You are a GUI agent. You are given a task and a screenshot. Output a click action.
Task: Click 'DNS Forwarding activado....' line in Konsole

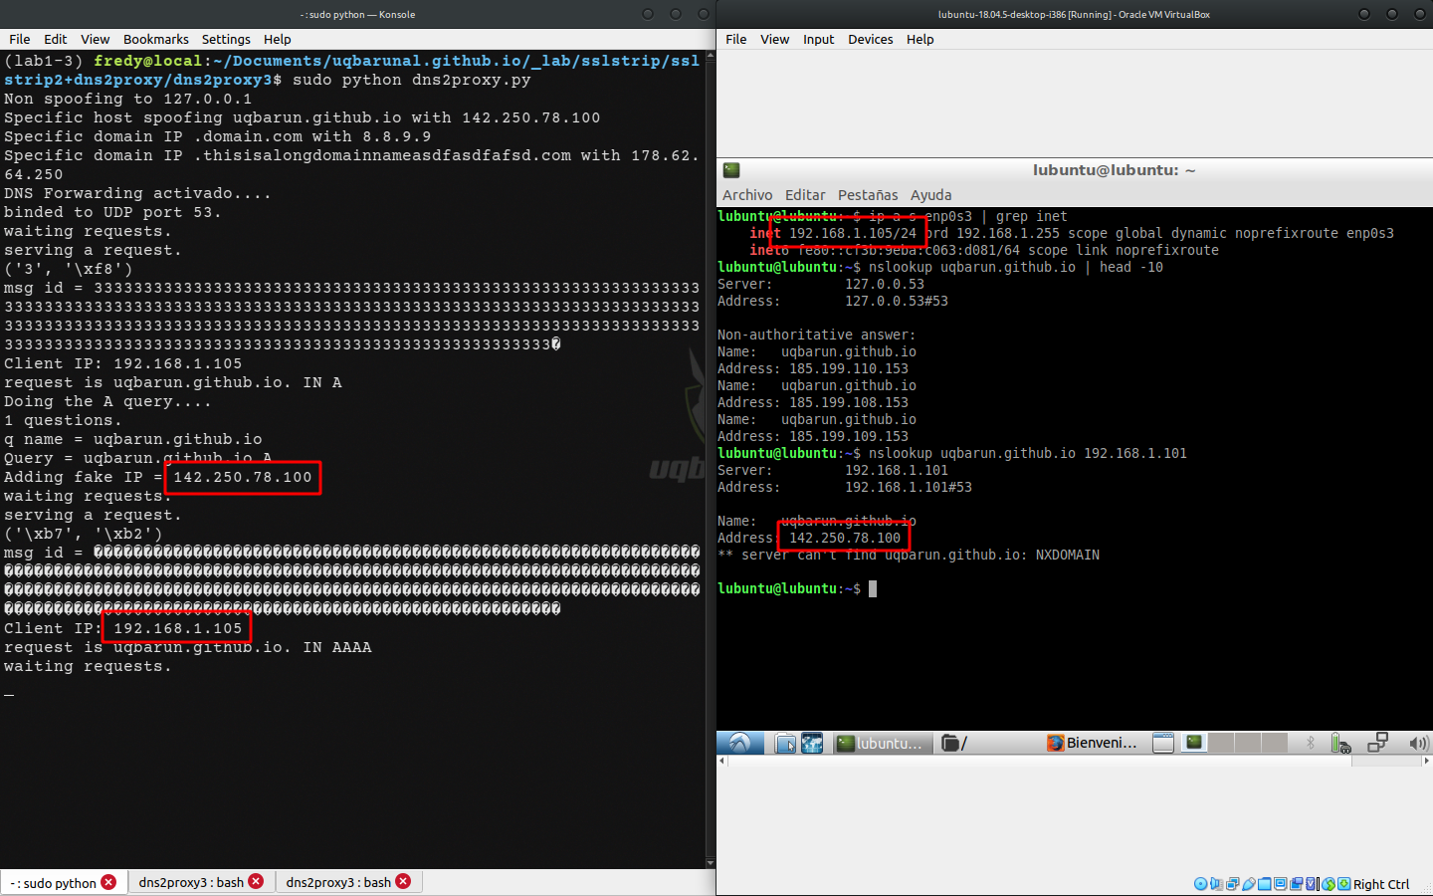[137, 193]
